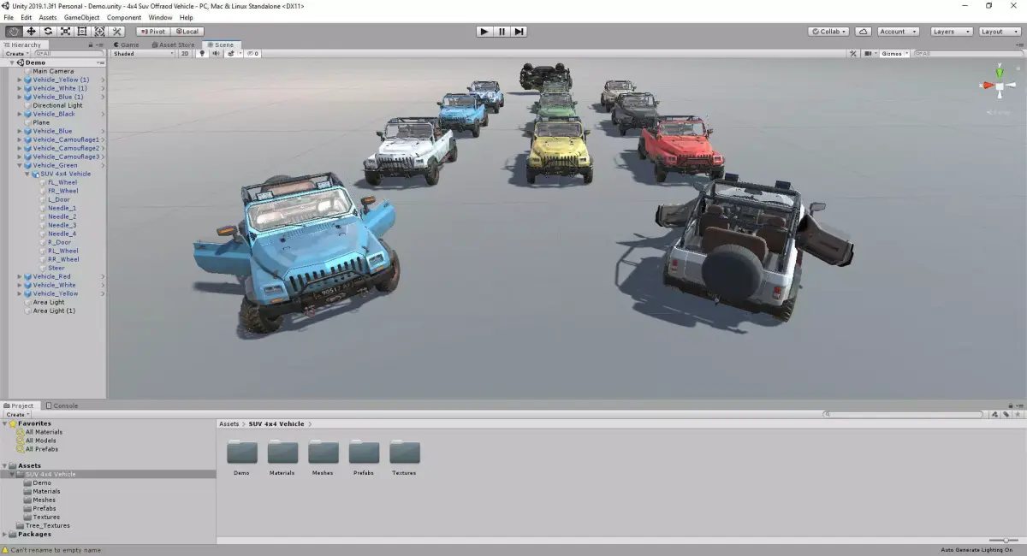Select the Move tool
Viewport: 1027px width, 556px height.
(x=31, y=32)
